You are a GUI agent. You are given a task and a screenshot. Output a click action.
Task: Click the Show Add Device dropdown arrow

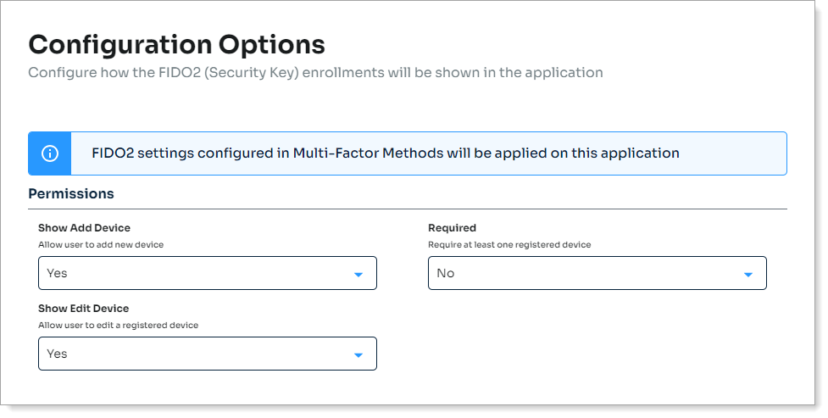[358, 274]
